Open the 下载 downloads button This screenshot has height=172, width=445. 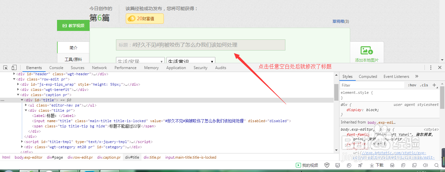pyautogui.click(x=377, y=165)
